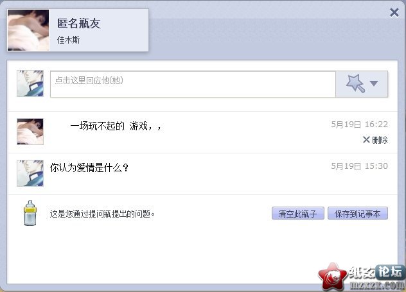Viewport: 406px width, 292px height.
Task: Select the reply text 一场玩不起的 游戏
Action: coord(116,126)
